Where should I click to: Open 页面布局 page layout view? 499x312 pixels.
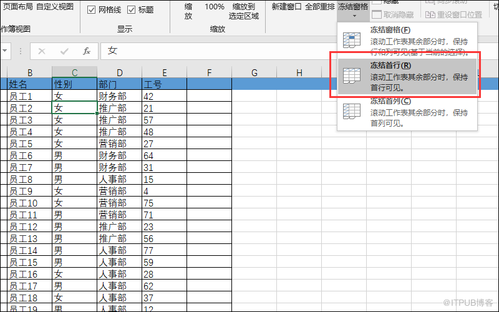(x=17, y=7)
